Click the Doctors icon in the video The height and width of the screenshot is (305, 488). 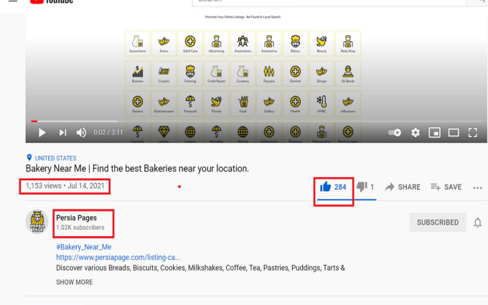tap(137, 103)
